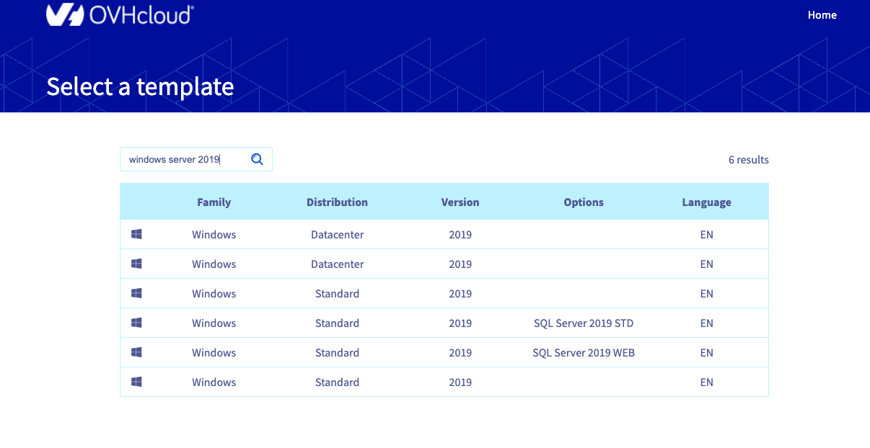Click the "Select a template" heading
The width and height of the screenshot is (870, 448).
tap(140, 86)
